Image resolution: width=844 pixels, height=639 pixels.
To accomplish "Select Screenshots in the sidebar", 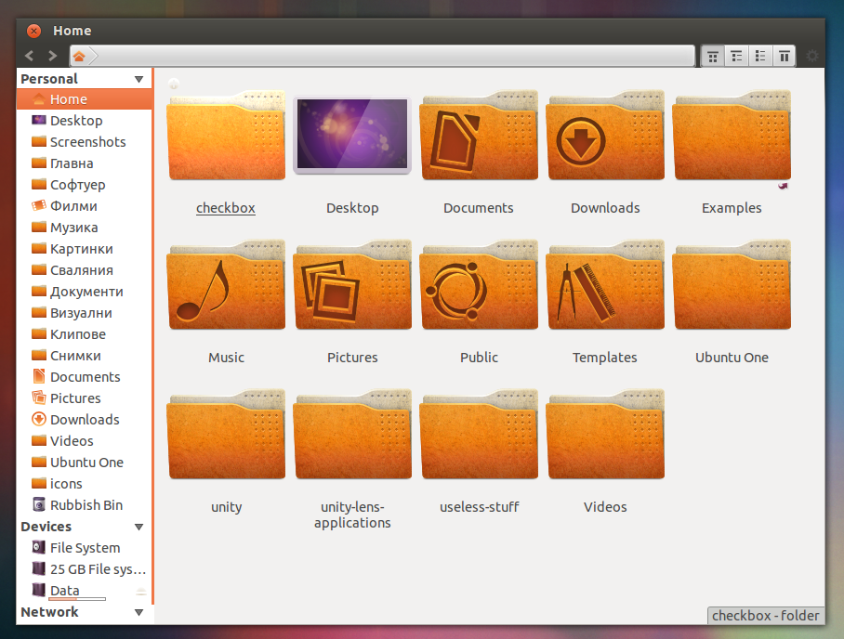I will pyautogui.click(x=87, y=142).
